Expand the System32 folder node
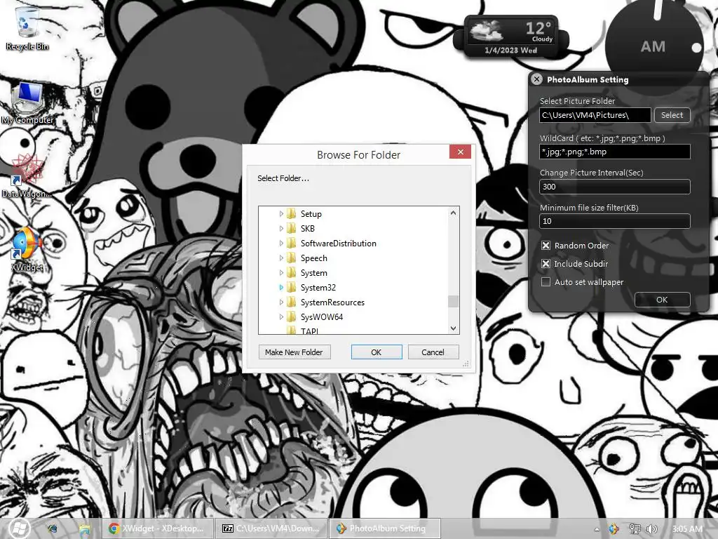Viewport: 718px width, 539px height. tap(281, 287)
